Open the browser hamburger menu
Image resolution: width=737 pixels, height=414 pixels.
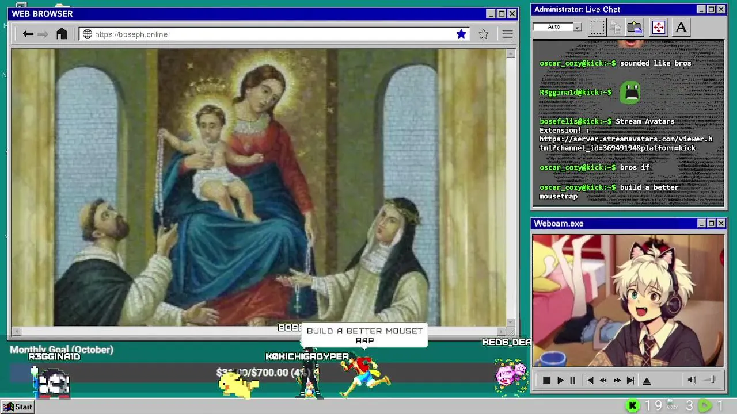[507, 34]
